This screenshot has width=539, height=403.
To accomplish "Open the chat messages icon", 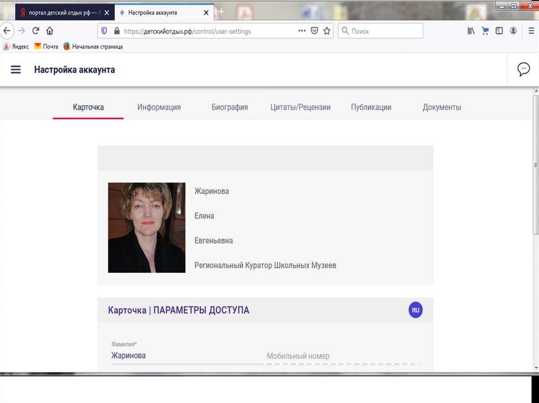I will [x=523, y=69].
